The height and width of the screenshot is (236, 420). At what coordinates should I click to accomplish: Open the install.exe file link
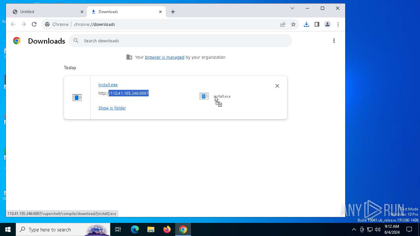point(108,85)
